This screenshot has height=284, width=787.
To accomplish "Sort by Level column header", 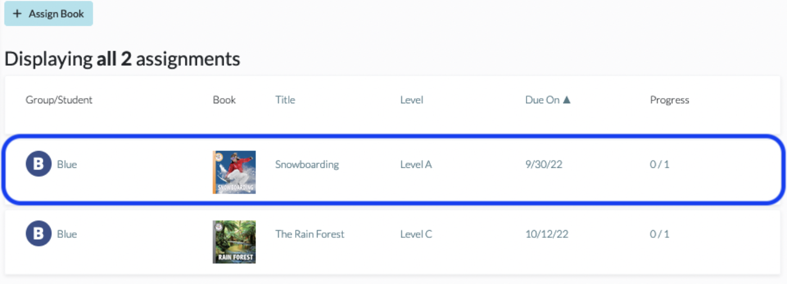I will (x=411, y=100).
